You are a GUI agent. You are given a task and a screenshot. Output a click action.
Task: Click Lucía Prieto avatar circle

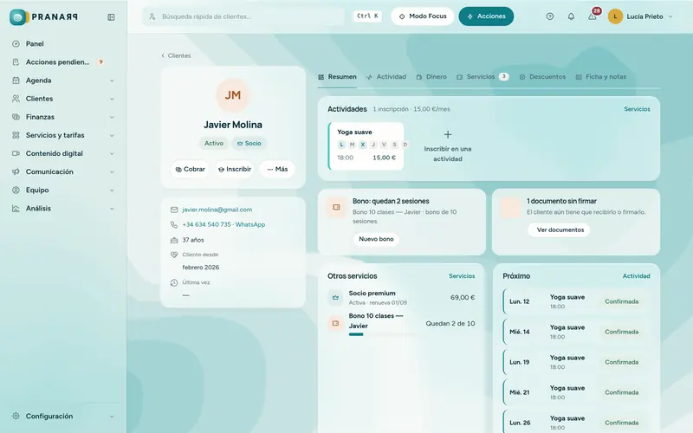coord(615,16)
